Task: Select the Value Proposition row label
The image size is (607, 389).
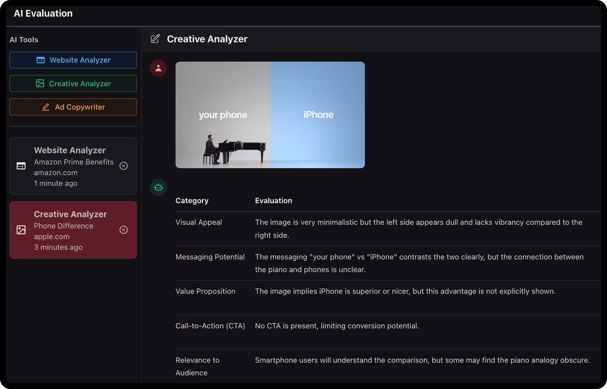Action: point(206,291)
